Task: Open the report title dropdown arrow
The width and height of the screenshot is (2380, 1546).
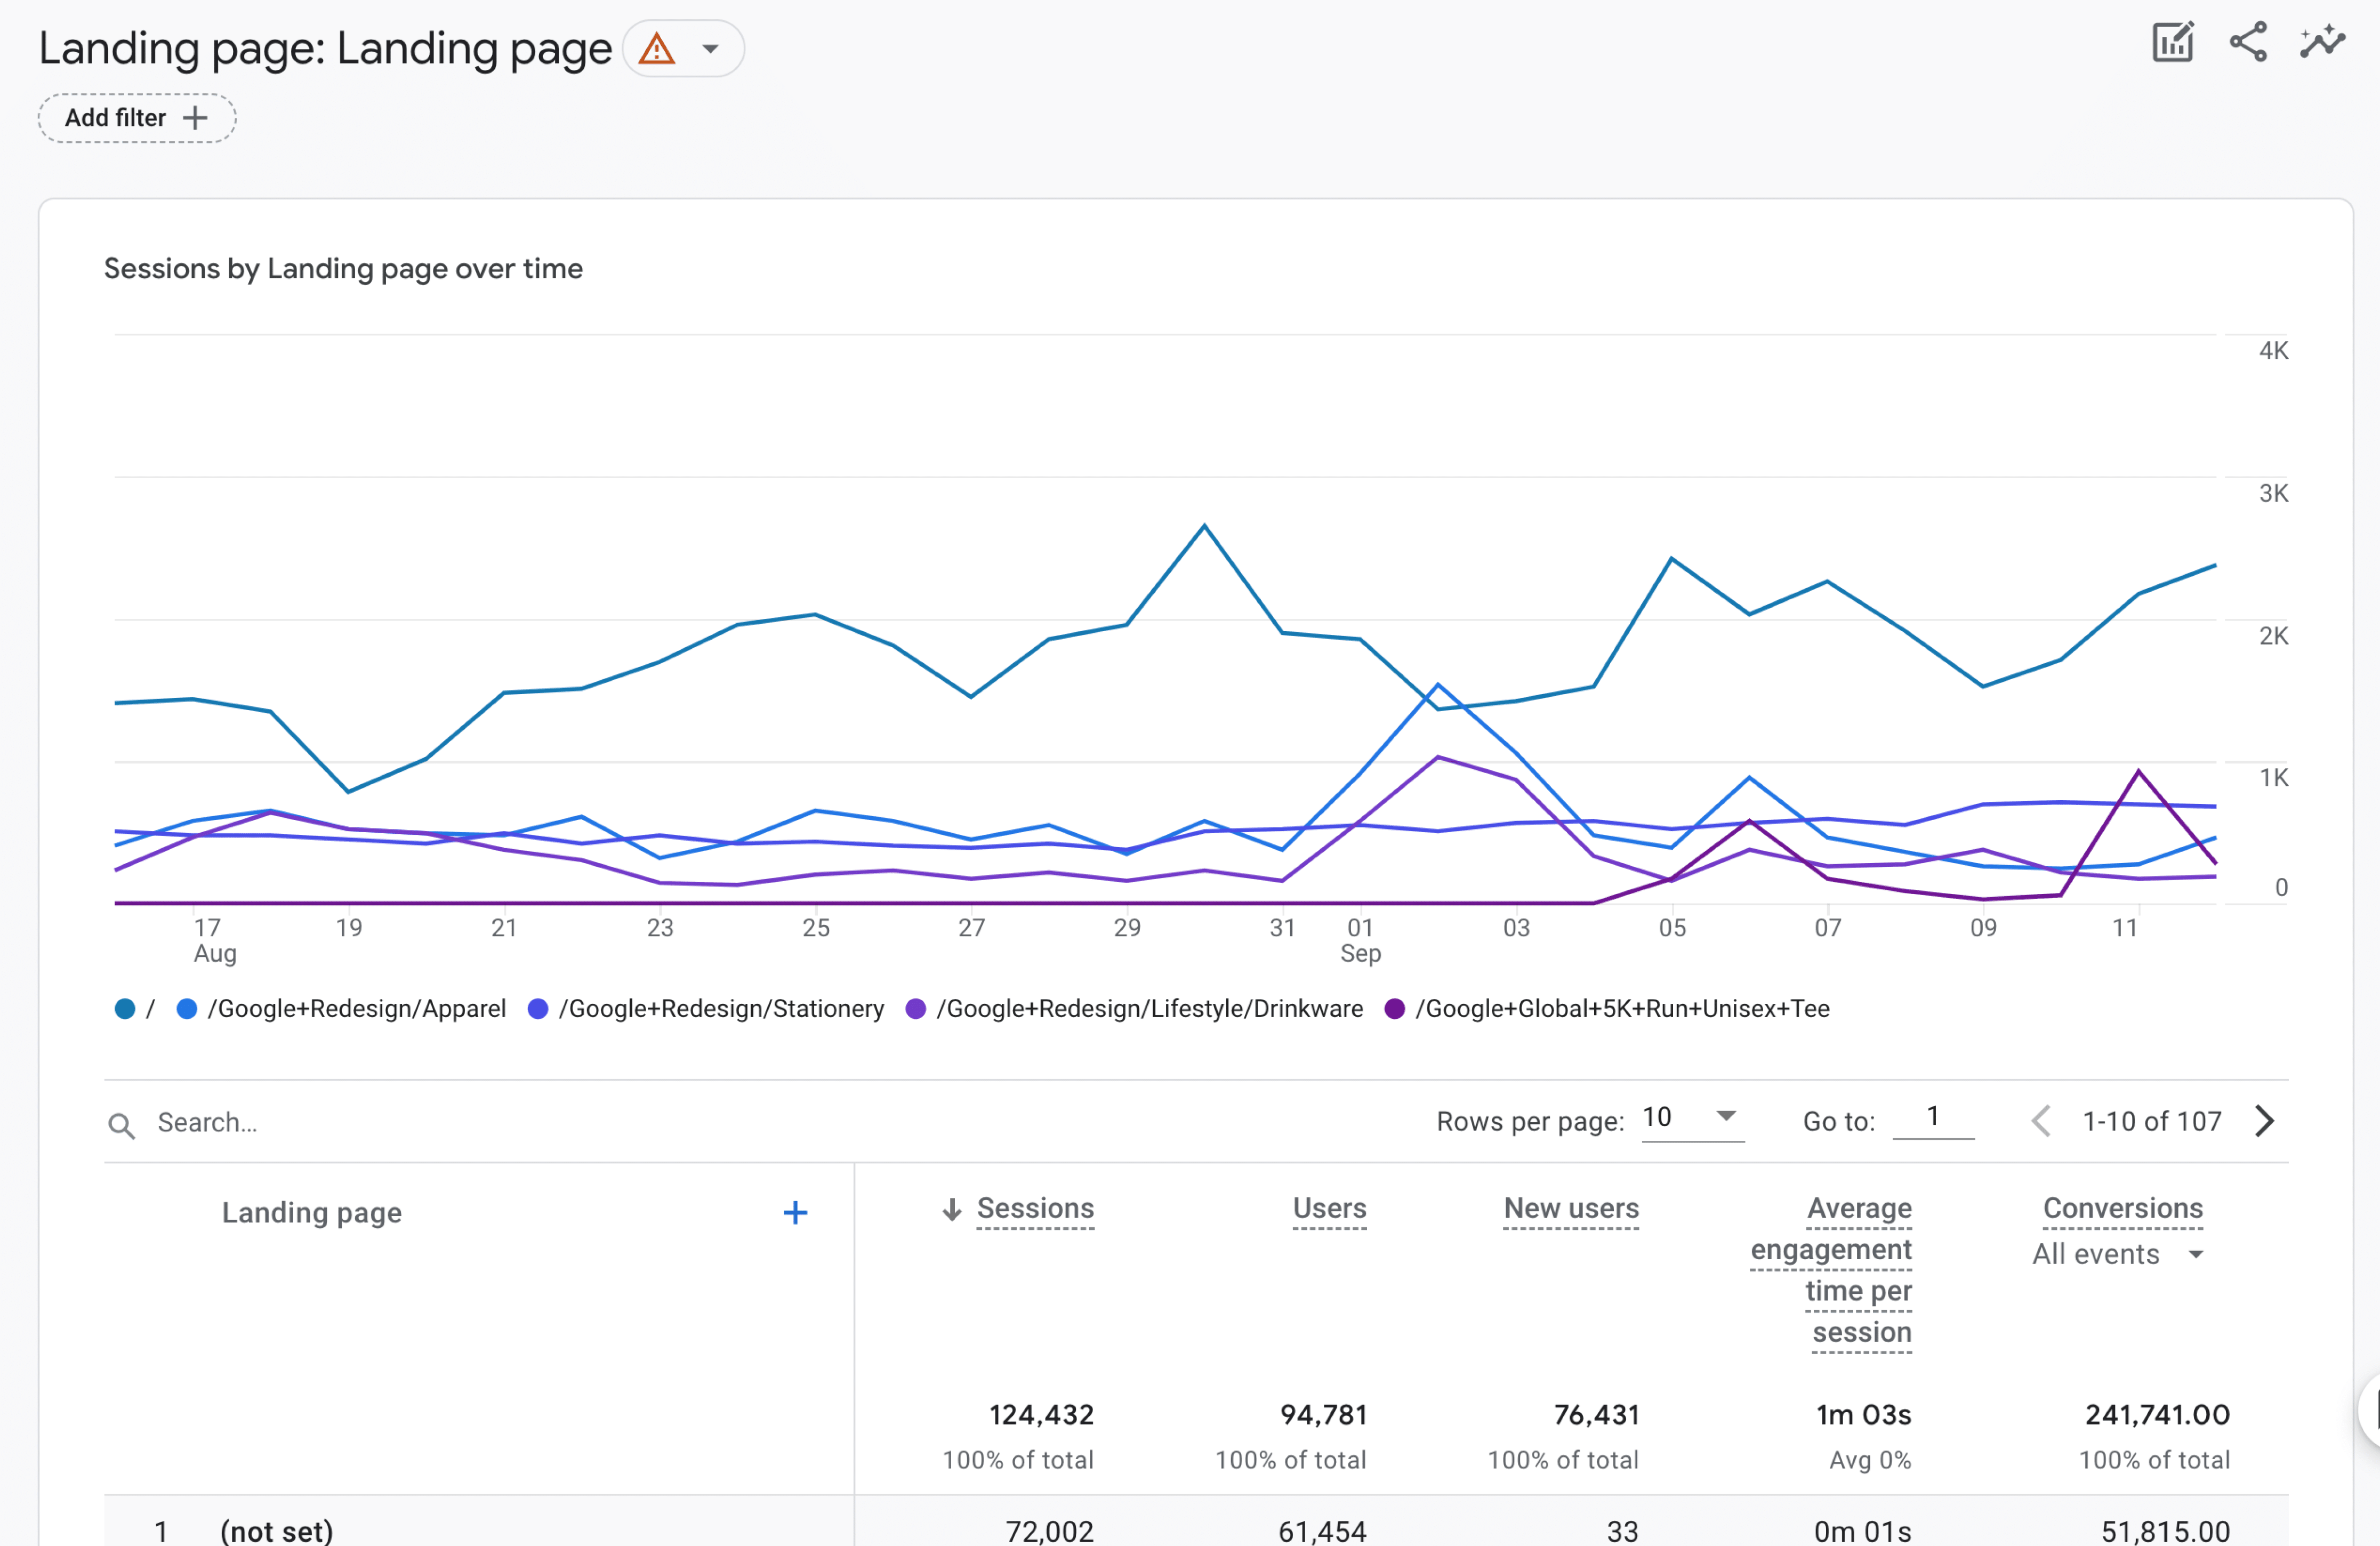Action: 711,48
